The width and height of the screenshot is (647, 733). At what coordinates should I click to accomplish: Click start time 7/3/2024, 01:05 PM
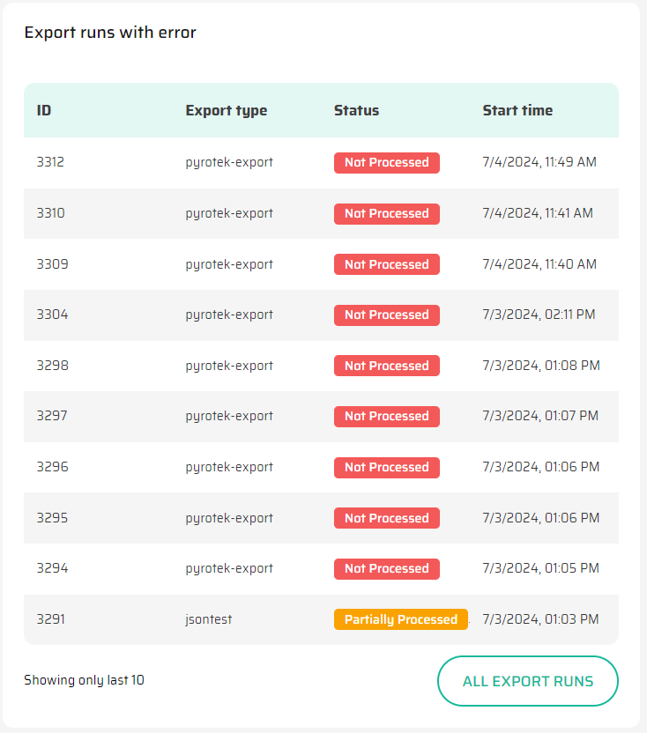(x=540, y=568)
